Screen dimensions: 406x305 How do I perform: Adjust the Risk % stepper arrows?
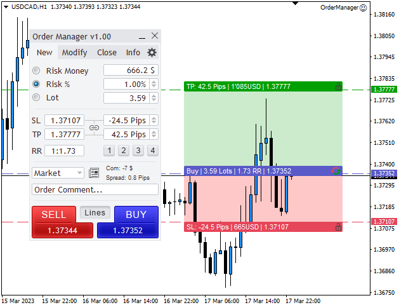click(154, 84)
